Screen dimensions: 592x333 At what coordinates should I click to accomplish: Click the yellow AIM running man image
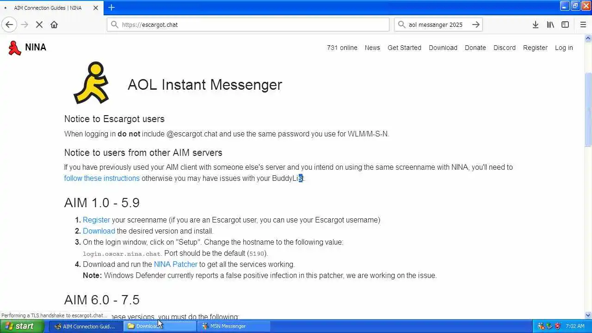(x=91, y=83)
